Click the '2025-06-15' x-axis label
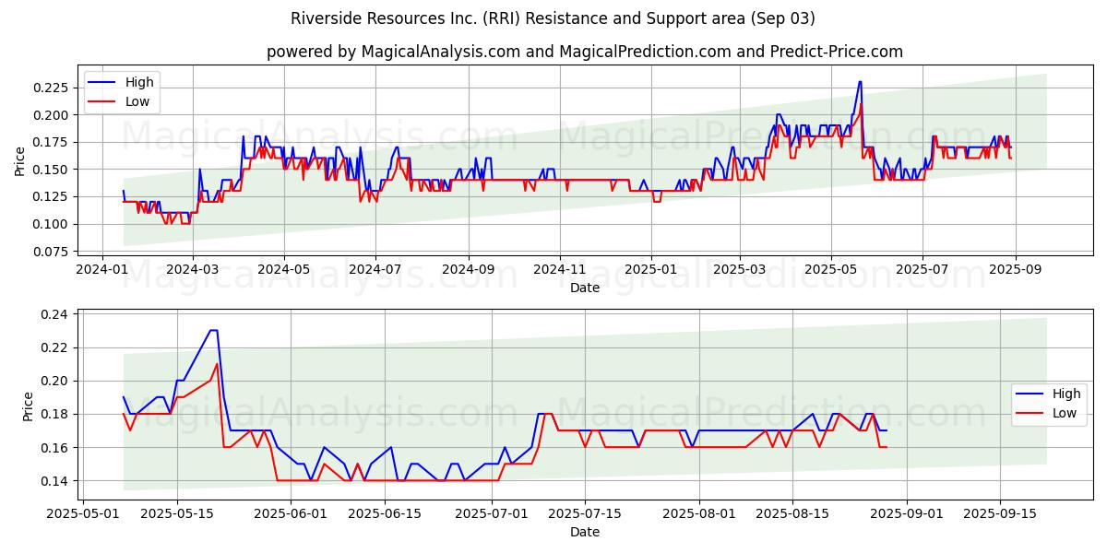 tap(384, 513)
